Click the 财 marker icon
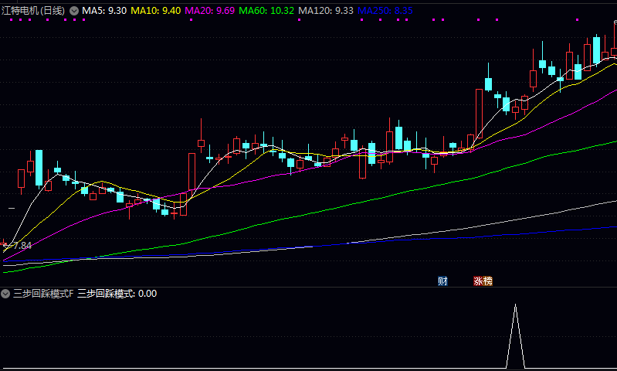Viewport: 617px width, 371px height. (442, 281)
